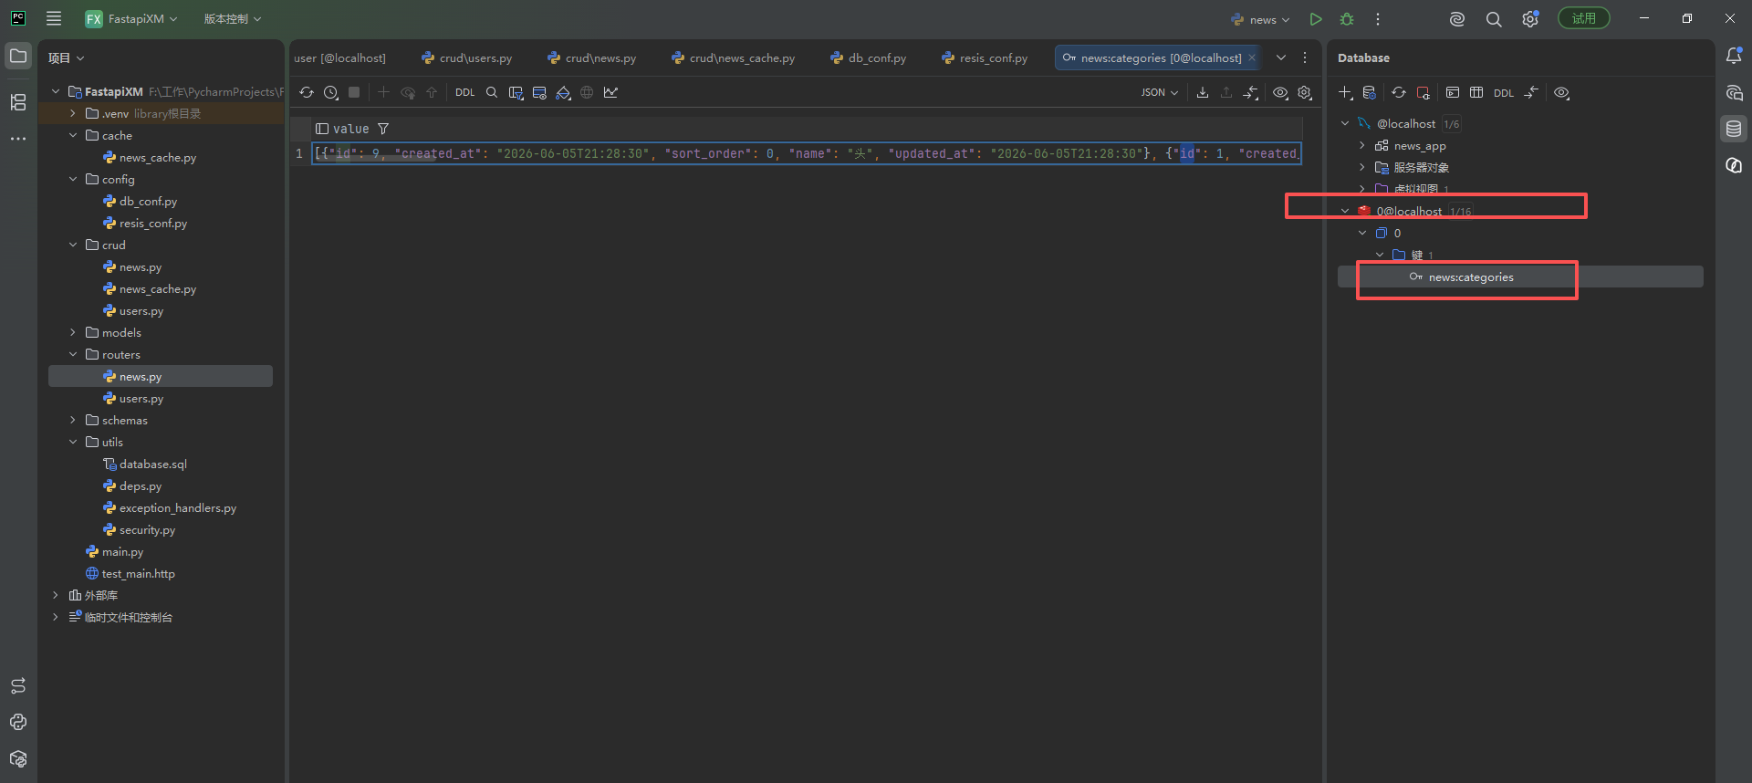Start debugging with the bug icon

point(1347,19)
